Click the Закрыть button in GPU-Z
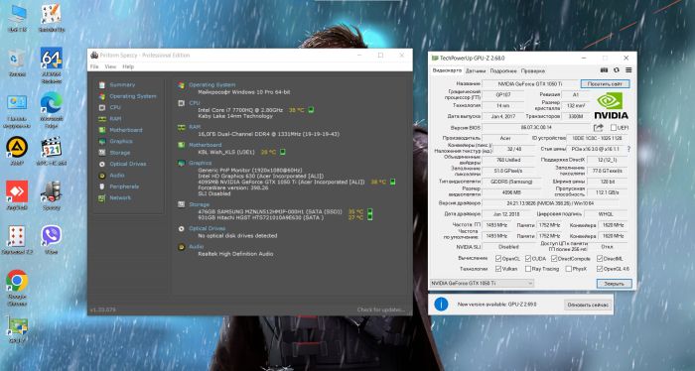This screenshot has height=371, width=695. (x=614, y=284)
